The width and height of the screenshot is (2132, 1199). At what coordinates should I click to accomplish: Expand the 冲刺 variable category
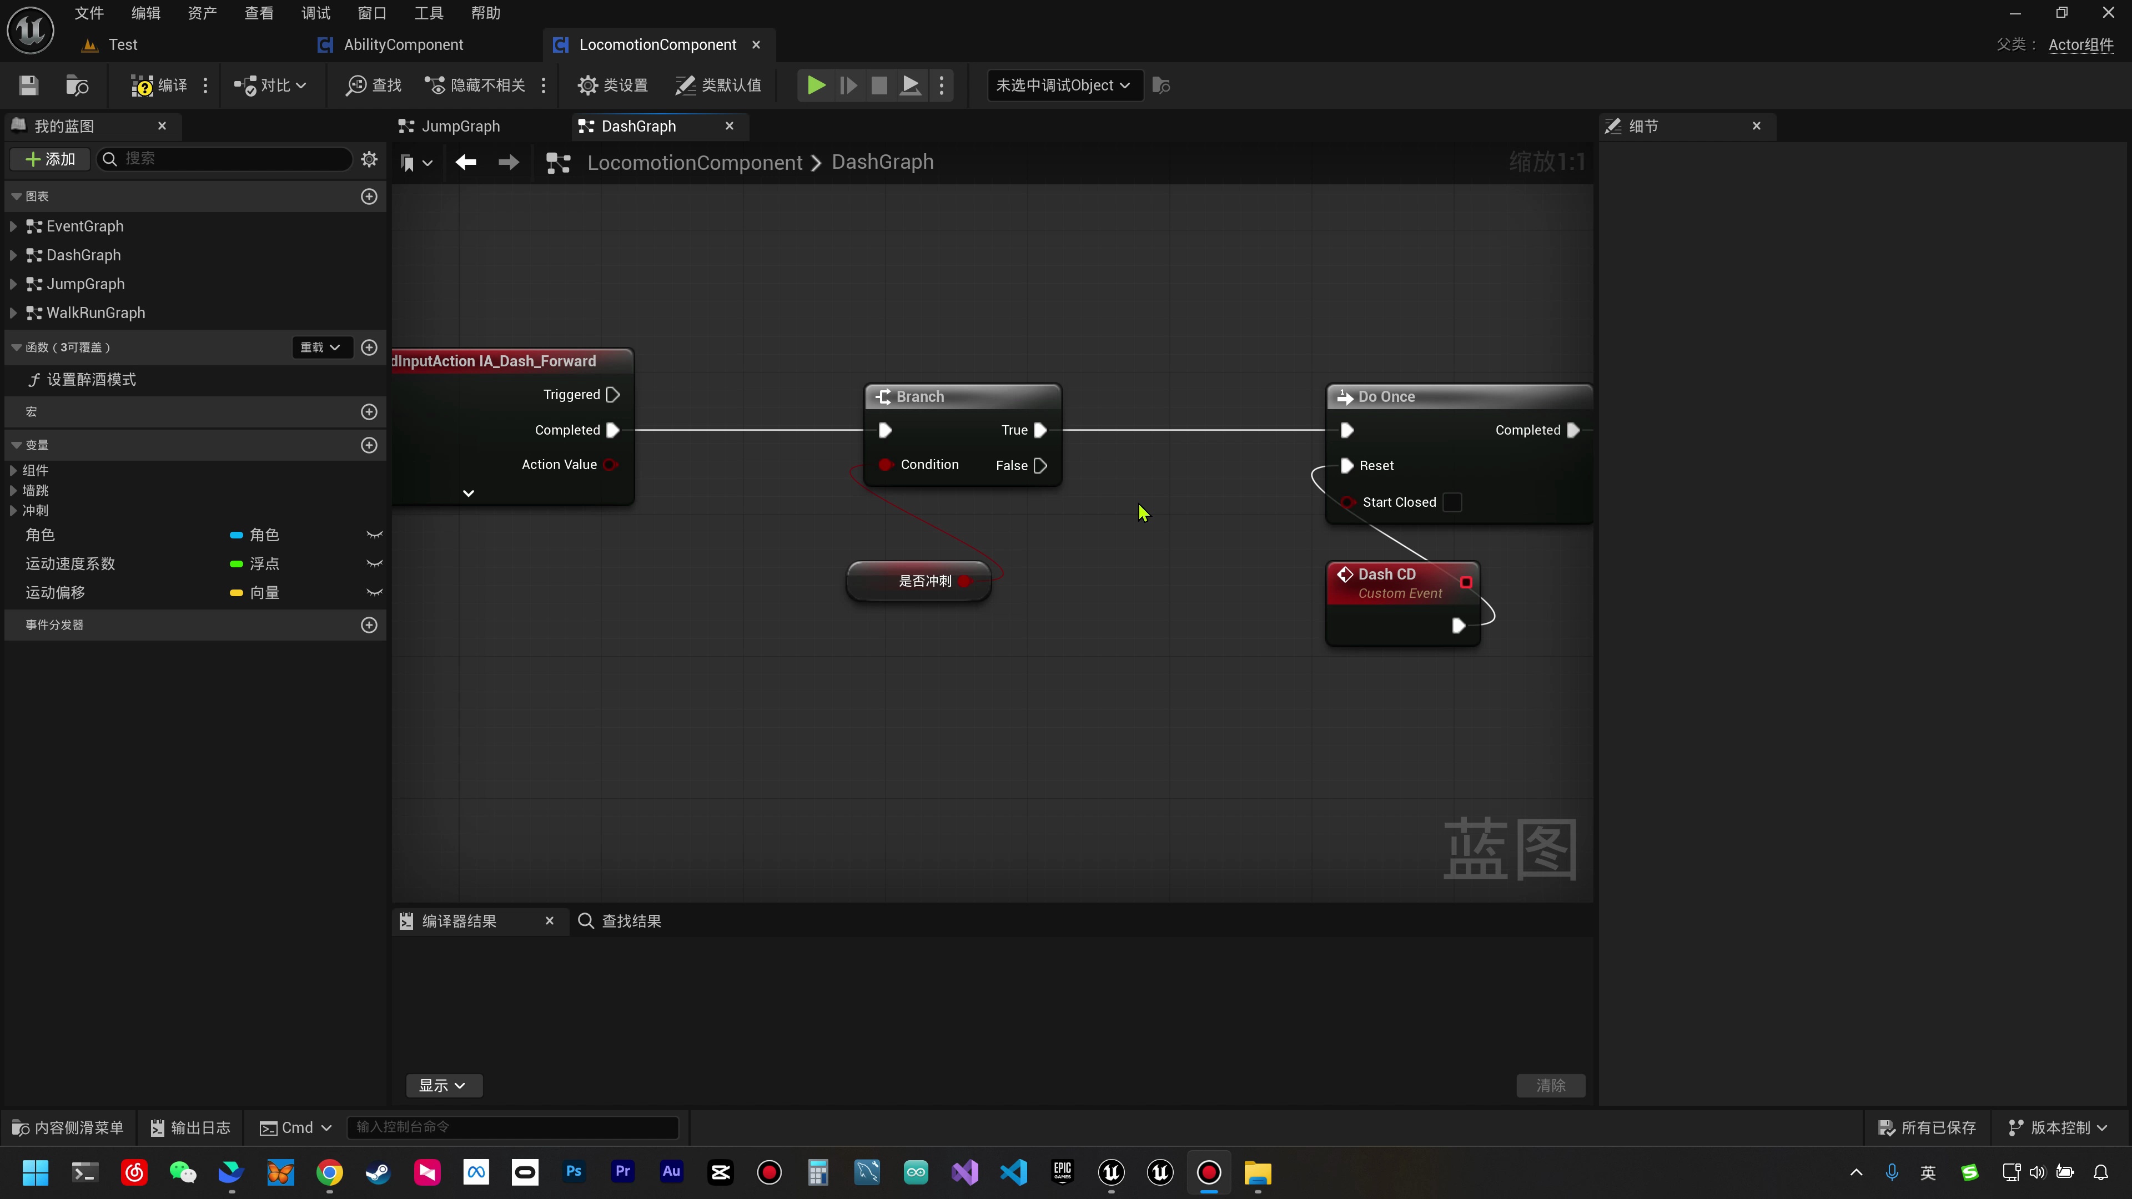13,511
